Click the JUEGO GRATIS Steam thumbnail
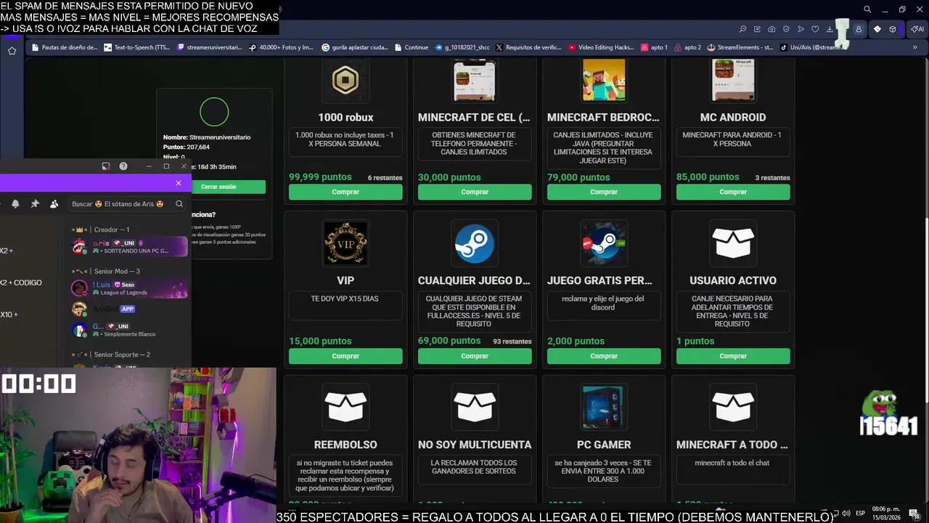929x523 pixels. click(x=604, y=243)
